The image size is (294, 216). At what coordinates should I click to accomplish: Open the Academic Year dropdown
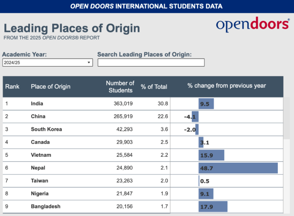47,63
